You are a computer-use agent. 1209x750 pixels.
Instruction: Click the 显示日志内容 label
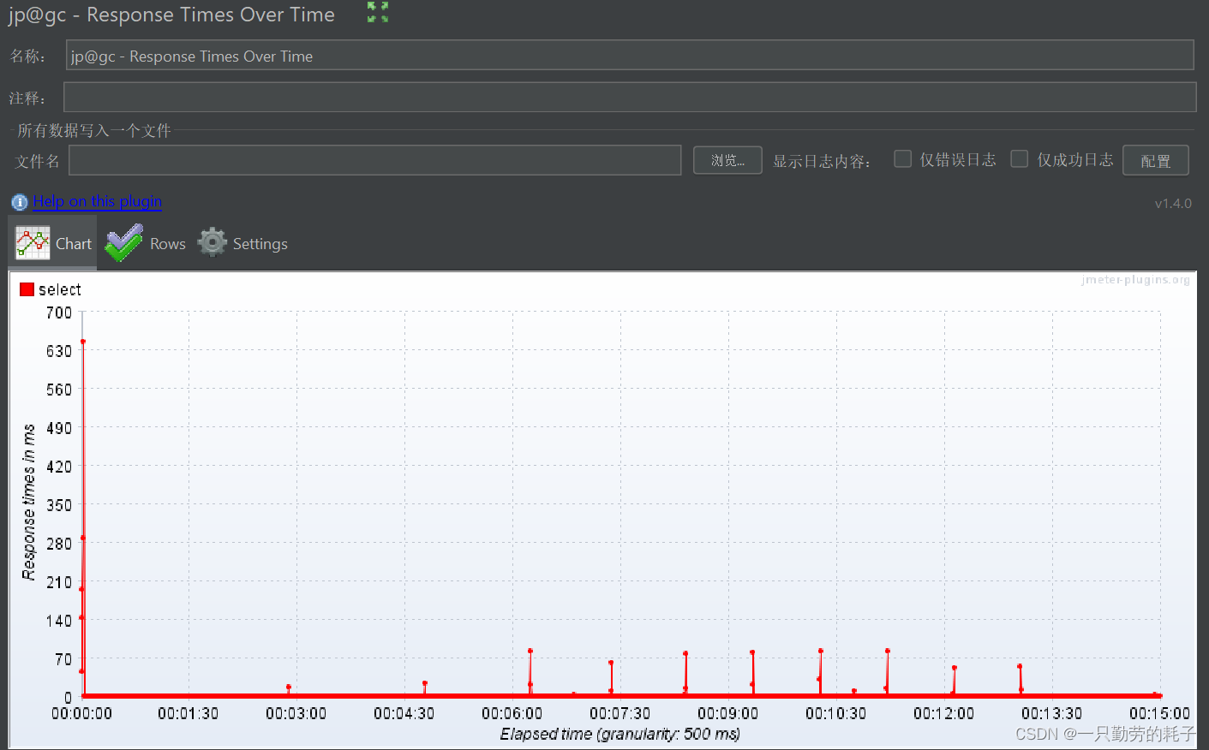click(x=822, y=161)
